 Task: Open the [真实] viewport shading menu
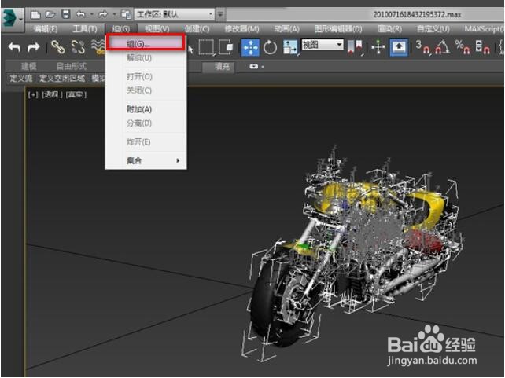click(76, 94)
